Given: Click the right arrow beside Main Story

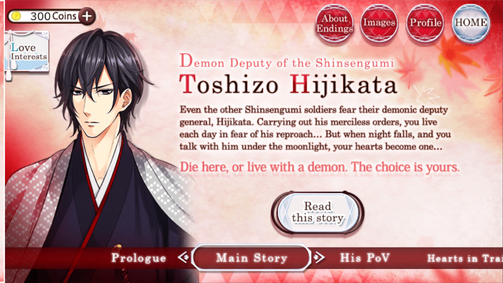Looking at the screenshot, I should click(319, 258).
